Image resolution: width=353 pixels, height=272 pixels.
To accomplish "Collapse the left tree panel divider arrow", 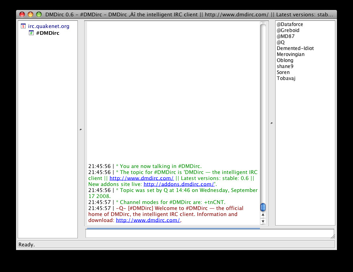I will (81, 130).
